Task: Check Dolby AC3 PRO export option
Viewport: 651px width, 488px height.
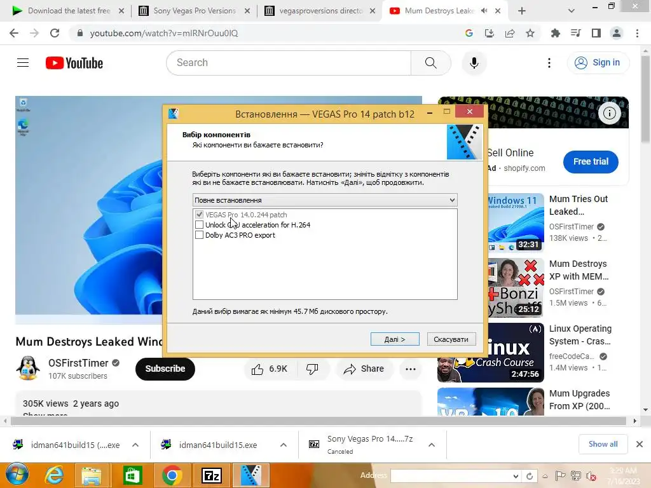Action: click(x=199, y=235)
